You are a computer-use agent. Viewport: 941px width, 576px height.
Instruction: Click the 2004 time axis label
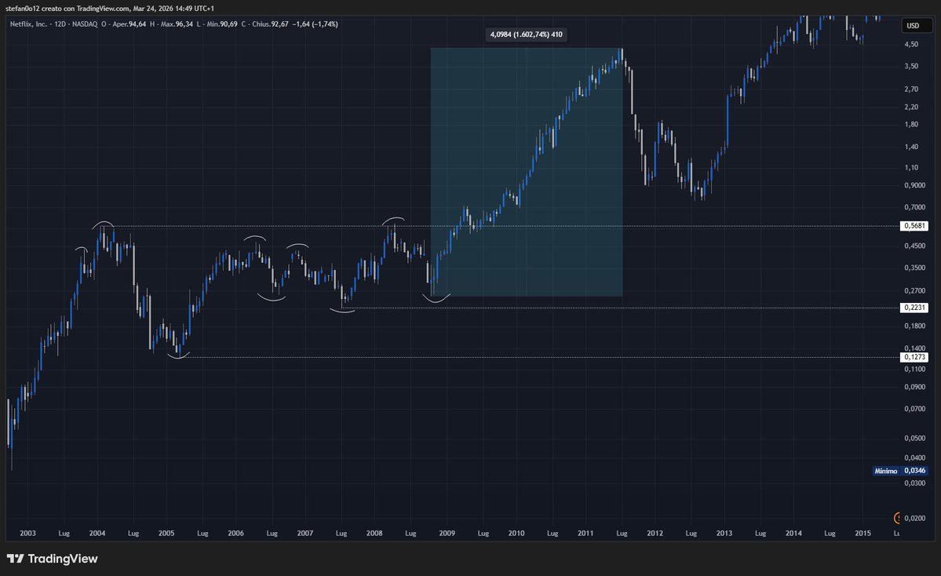click(97, 533)
